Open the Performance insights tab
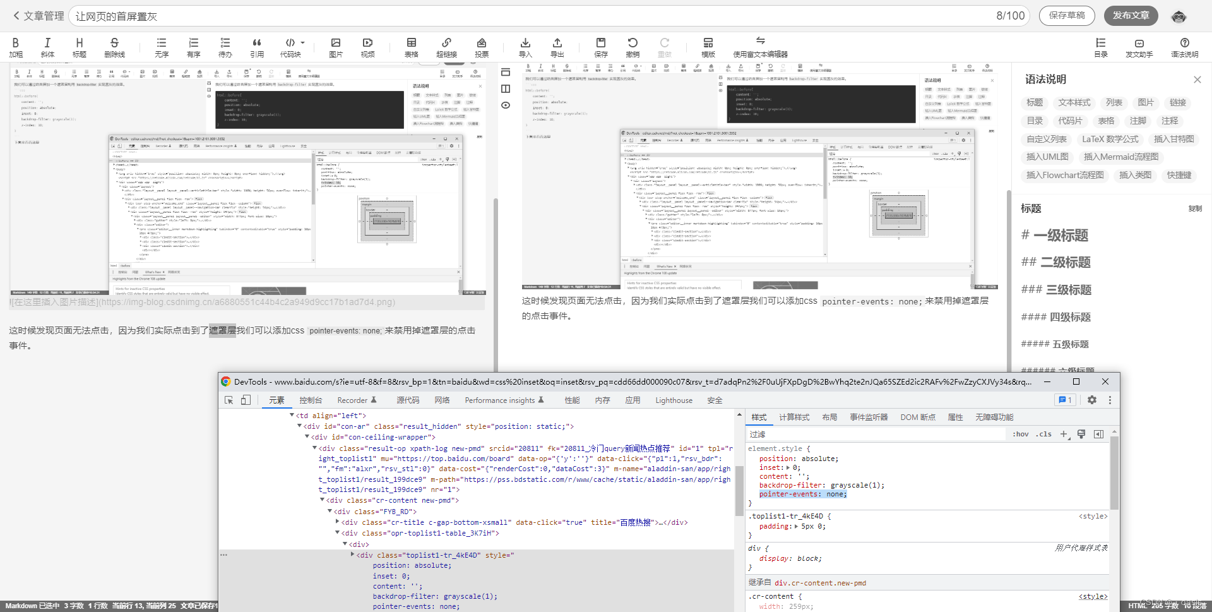The height and width of the screenshot is (612, 1212). 504,400
